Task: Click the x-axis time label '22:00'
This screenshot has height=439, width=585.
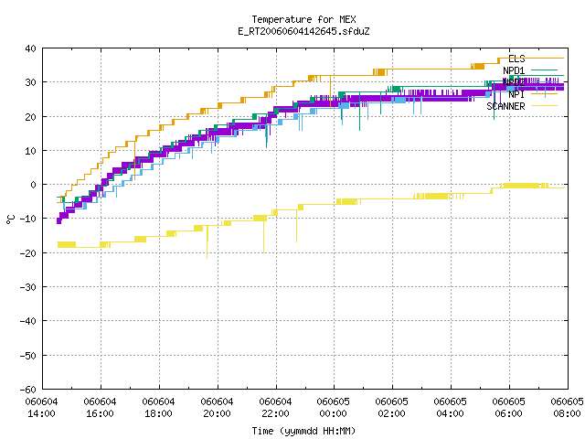Action: 275,413
